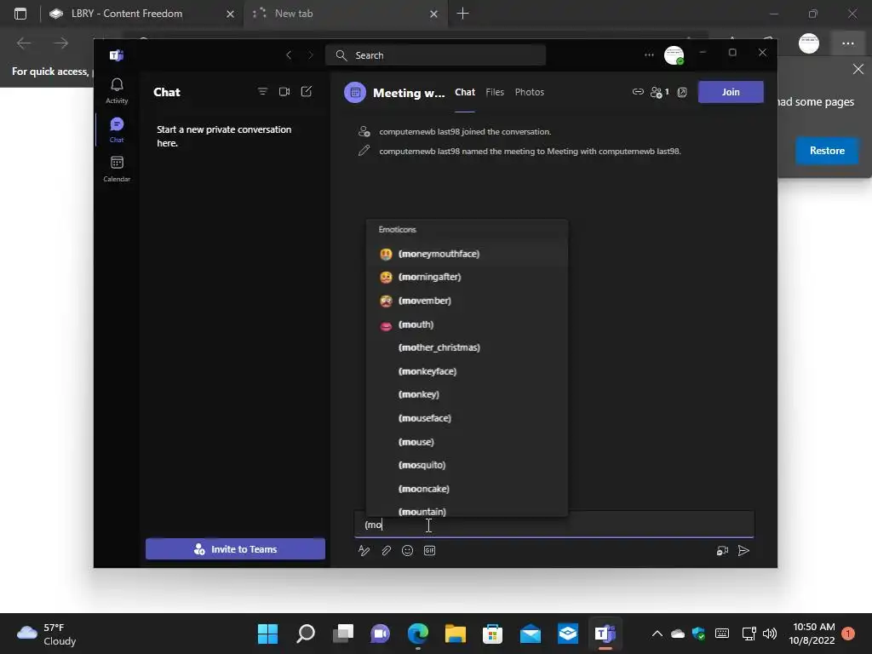Select the (monkeyface) emoticon
The width and height of the screenshot is (872, 654).
[468, 371]
